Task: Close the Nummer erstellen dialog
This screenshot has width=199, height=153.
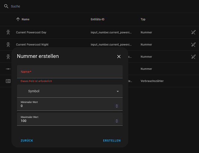Action: [x=119, y=56]
